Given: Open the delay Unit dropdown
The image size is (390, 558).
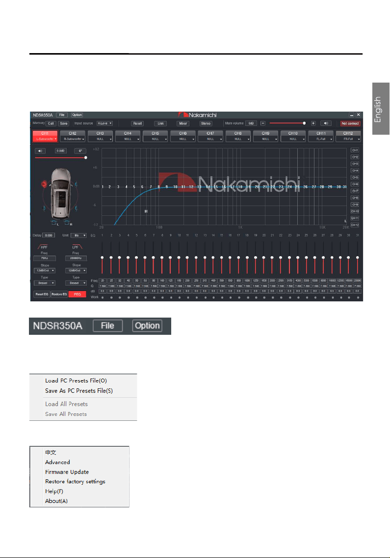Looking at the screenshot, I should 79,235.
